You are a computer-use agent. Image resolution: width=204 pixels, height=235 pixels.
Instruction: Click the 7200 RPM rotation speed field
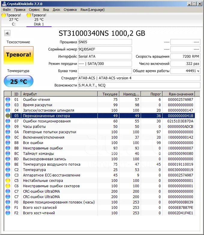(185, 56)
